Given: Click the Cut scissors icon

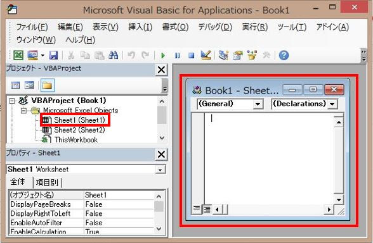Looking at the screenshot, I should pos(70,56).
